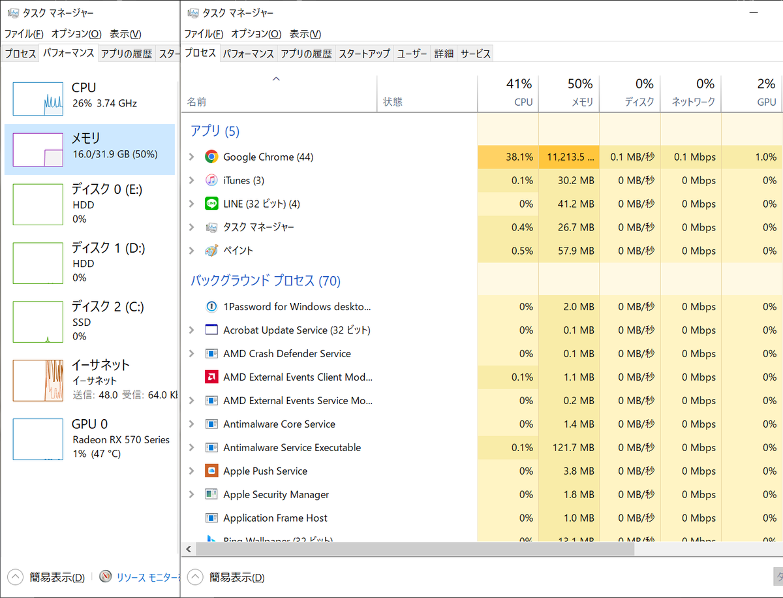Open the サービス tab
Screen dimensions: 783x598
476,54
